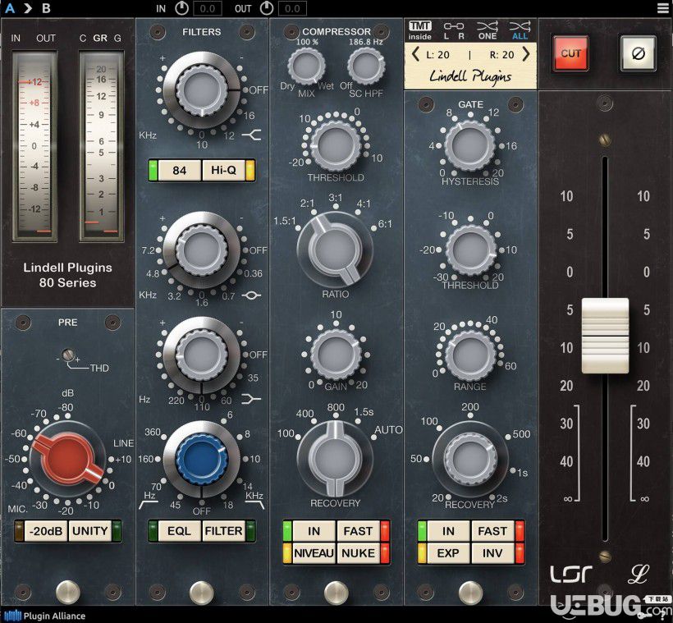
Task: Click the high shelf curve icon
Action: (x=251, y=135)
